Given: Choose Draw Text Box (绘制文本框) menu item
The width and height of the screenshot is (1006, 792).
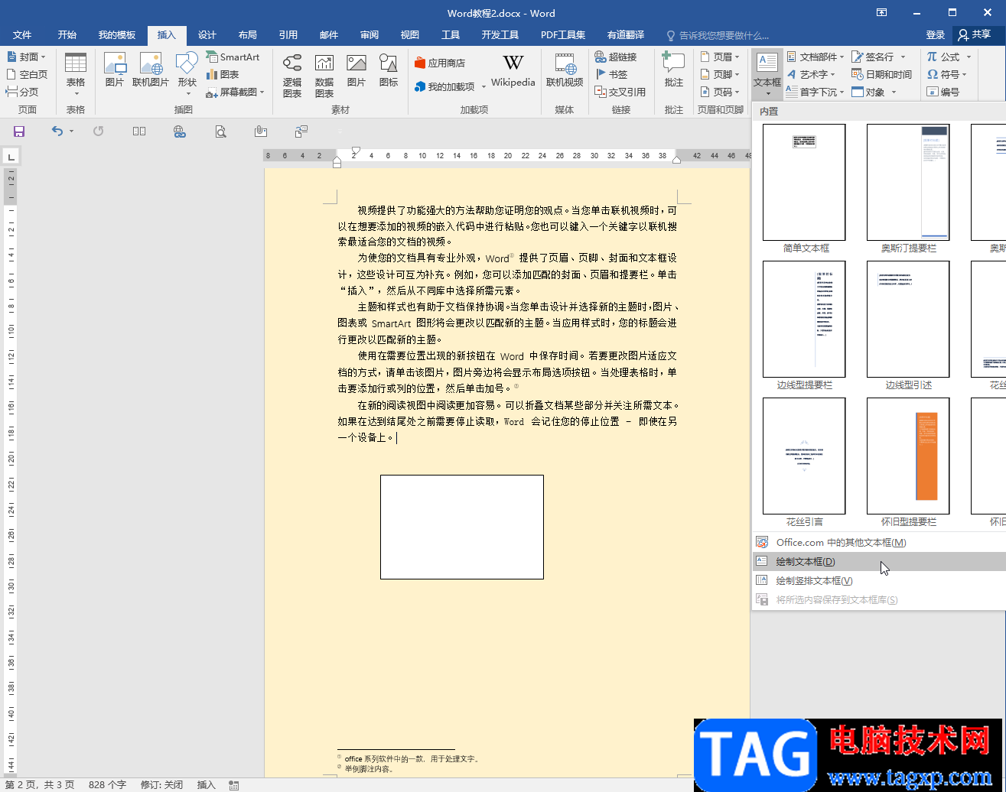Looking at the screenshot, I should coord(879,561).
